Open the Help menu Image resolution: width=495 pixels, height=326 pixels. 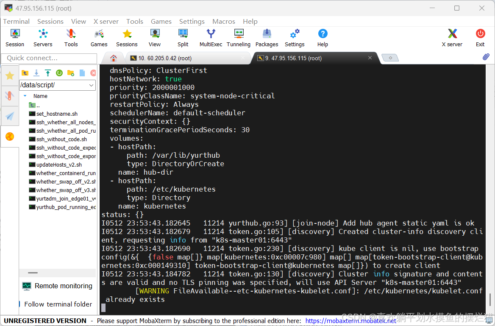point(250,22)
